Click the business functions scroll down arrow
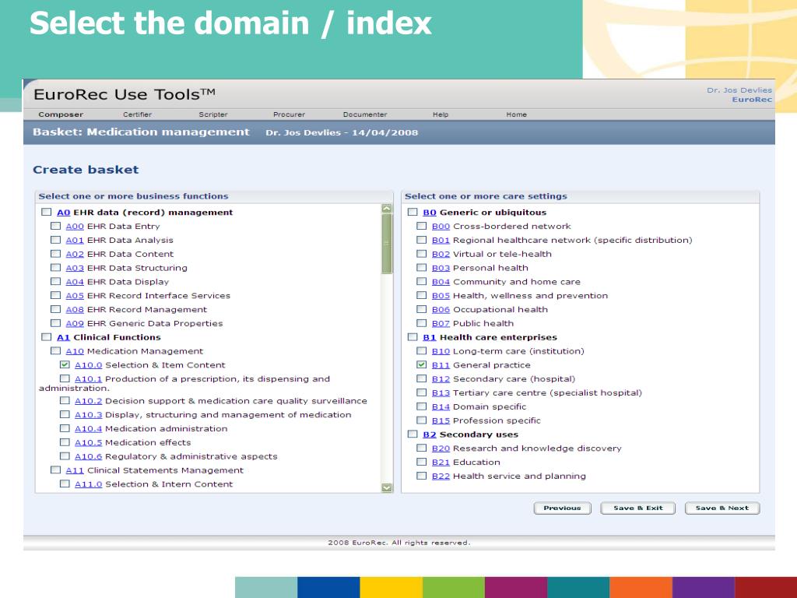This screenshot has height=598, width=797. coord(387,487)
